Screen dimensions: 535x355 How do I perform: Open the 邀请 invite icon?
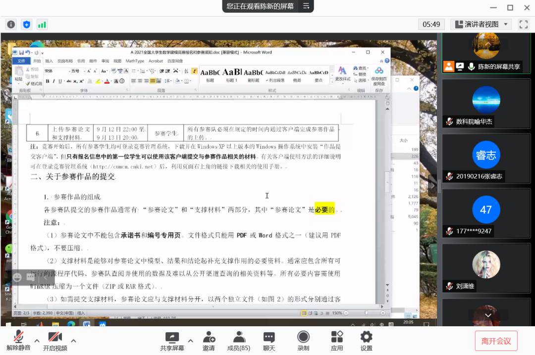(209, 341)
